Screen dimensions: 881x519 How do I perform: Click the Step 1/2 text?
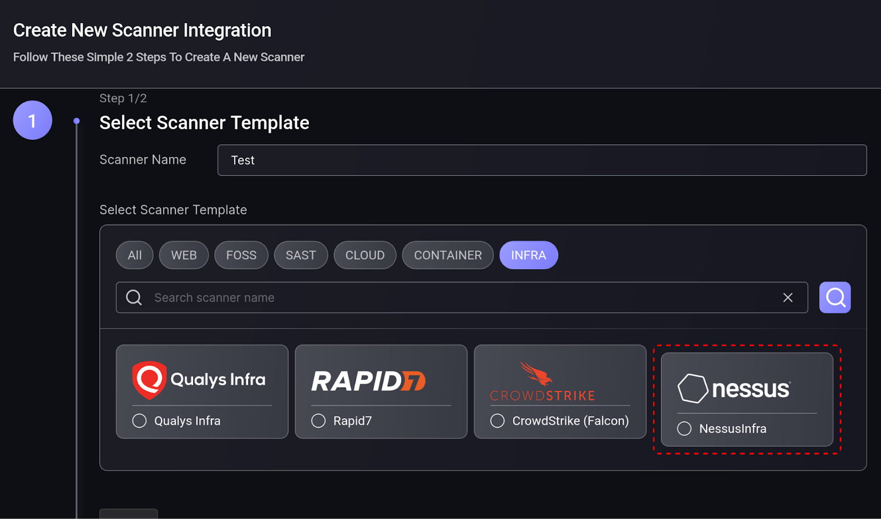pyautogui.click(x=123, y=99)
